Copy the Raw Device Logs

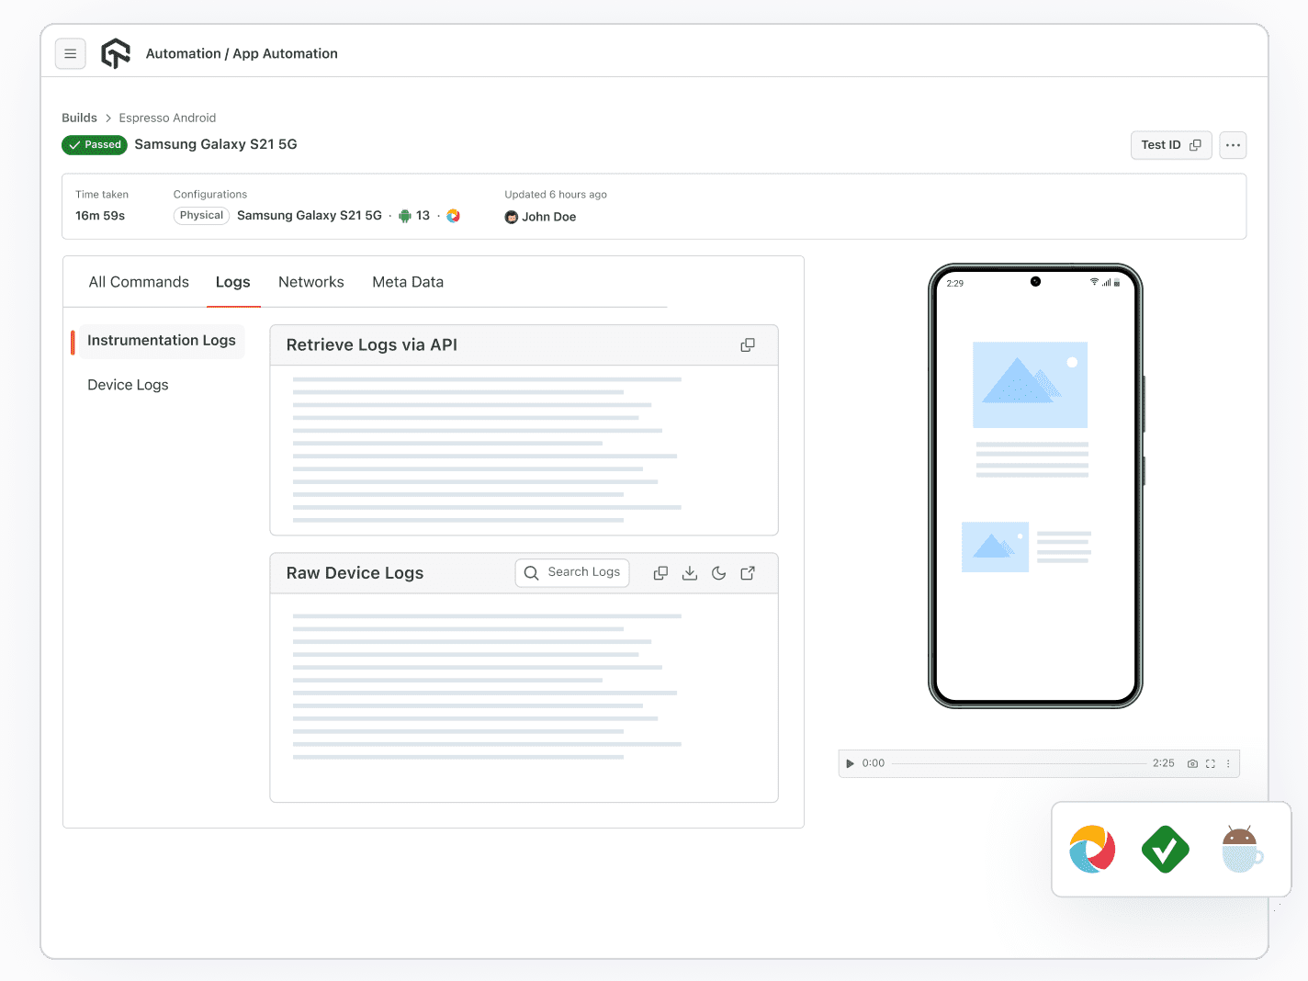pyautogui.click(x=660, y=573)
